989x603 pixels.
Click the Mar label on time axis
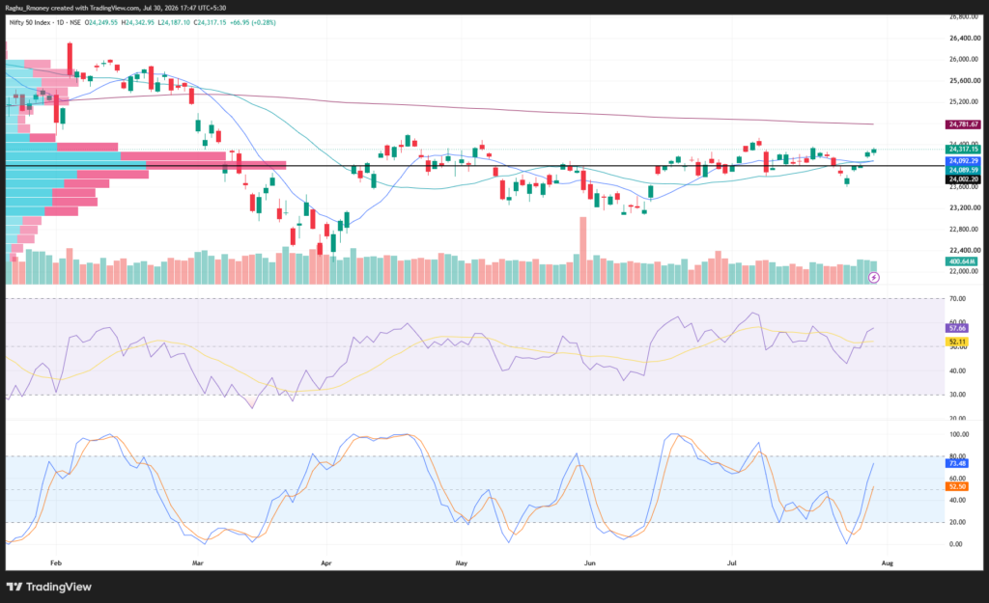(x=197, y=563)
